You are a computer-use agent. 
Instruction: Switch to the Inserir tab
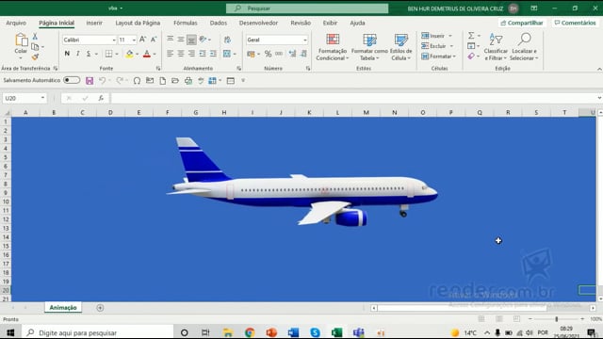coord(94,23)
